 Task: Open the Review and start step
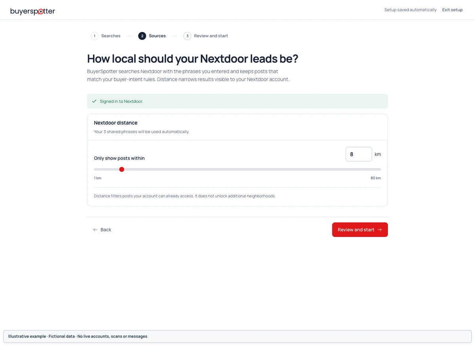pyautogui.click(x=206, y=36)
